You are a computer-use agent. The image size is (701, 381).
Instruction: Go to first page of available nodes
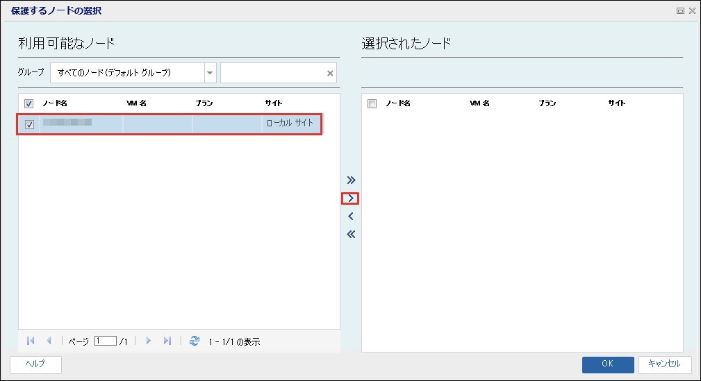pos(31,341)
